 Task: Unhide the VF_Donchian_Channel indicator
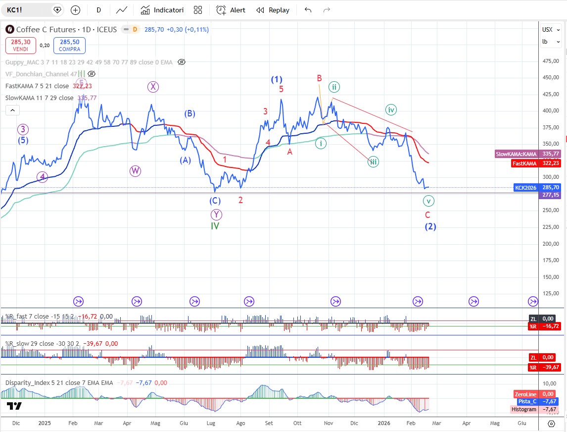coord(92,74)
